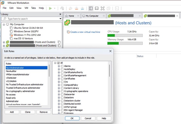The height and width of the screenshot is (124, 181).
Task: Check the Distributed switch checkbox
Action: (62, 104)
